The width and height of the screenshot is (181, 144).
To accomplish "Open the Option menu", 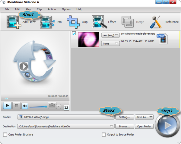I will (66, 9).
